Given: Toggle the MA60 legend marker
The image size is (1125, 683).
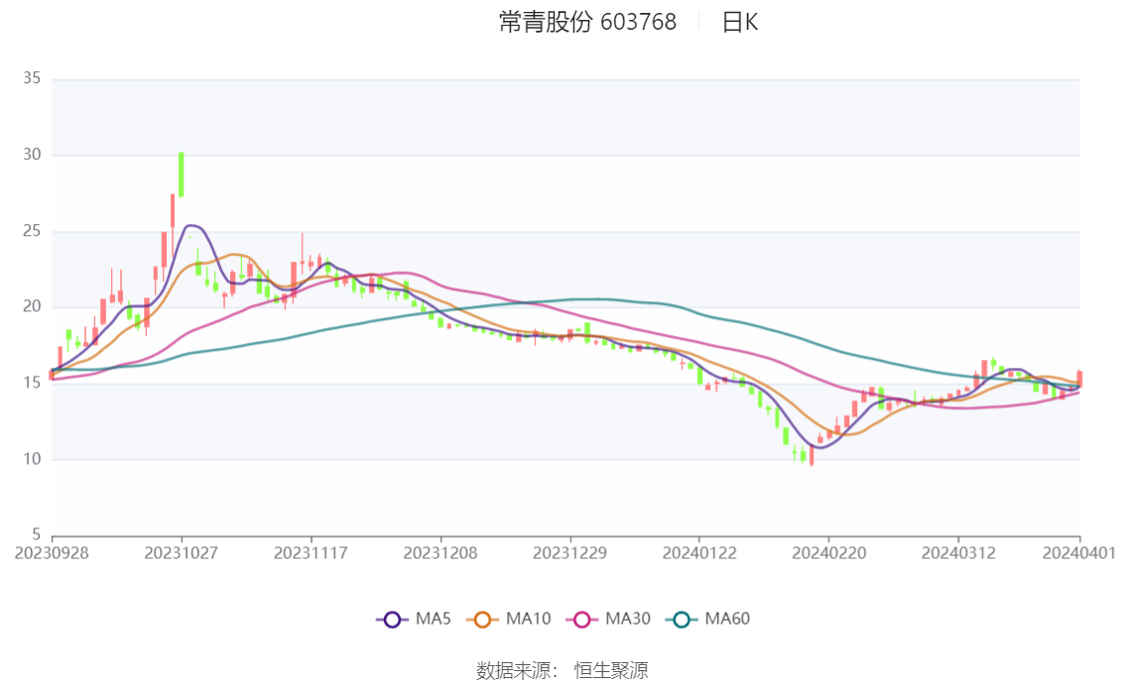Looking at the screenshot, I should [x=682, y=620].
